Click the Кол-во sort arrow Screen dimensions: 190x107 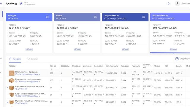pos(51,69)
